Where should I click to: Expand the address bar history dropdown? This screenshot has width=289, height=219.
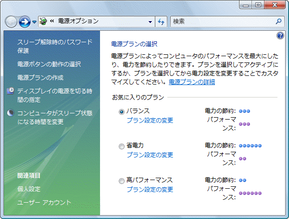pyautogui.click(x=150, y=22)
